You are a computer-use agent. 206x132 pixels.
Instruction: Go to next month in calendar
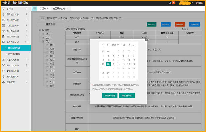click(x=129, y=45)
